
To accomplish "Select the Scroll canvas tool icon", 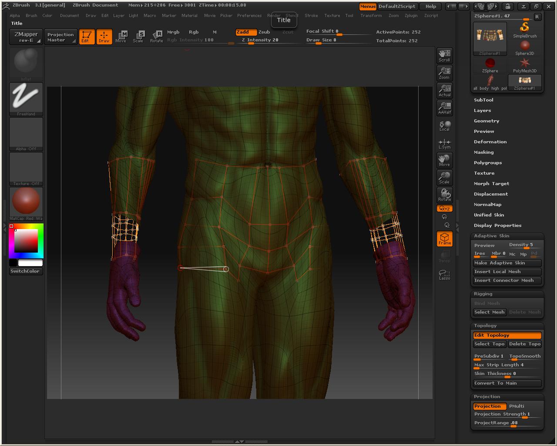I will coord(444,55).
